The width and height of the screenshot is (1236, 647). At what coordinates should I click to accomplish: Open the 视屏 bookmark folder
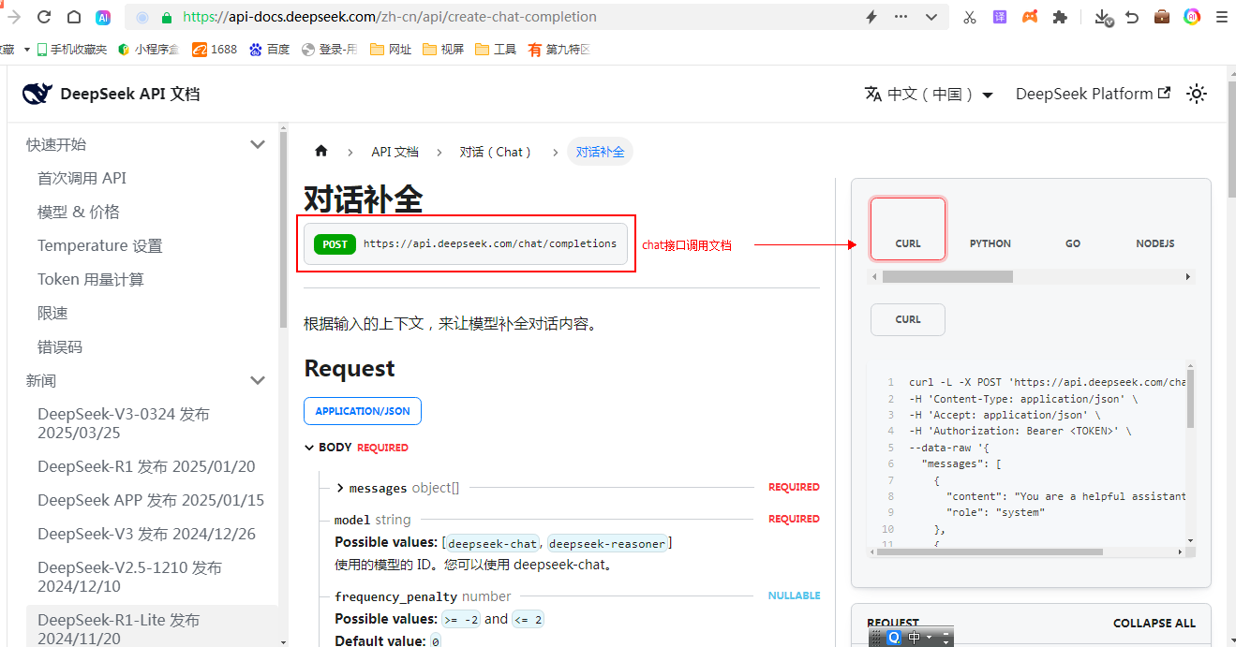coord(443,50)
